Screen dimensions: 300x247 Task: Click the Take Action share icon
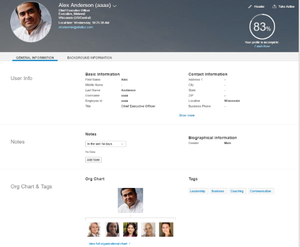coord(274,7)
